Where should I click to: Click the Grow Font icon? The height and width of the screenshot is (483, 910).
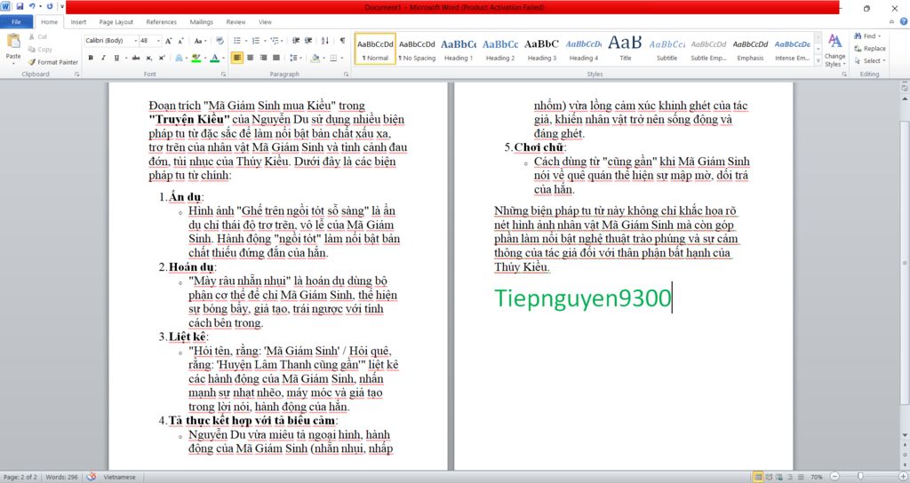coord(168,41)
